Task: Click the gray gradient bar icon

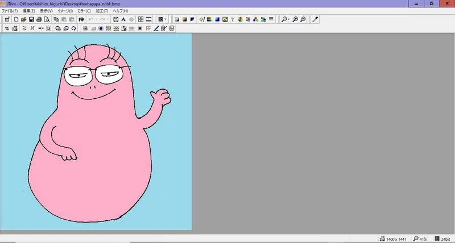Action: point(271,19)
